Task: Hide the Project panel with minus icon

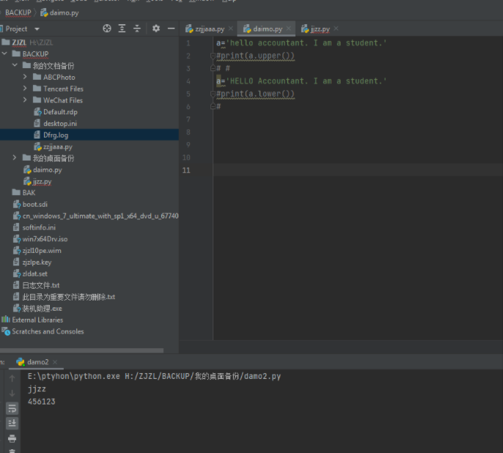Action: click(x=171, y=29)
